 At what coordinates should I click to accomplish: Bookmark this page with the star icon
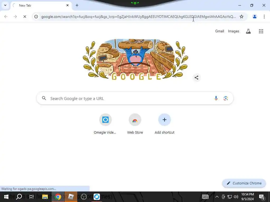(242, 17)
